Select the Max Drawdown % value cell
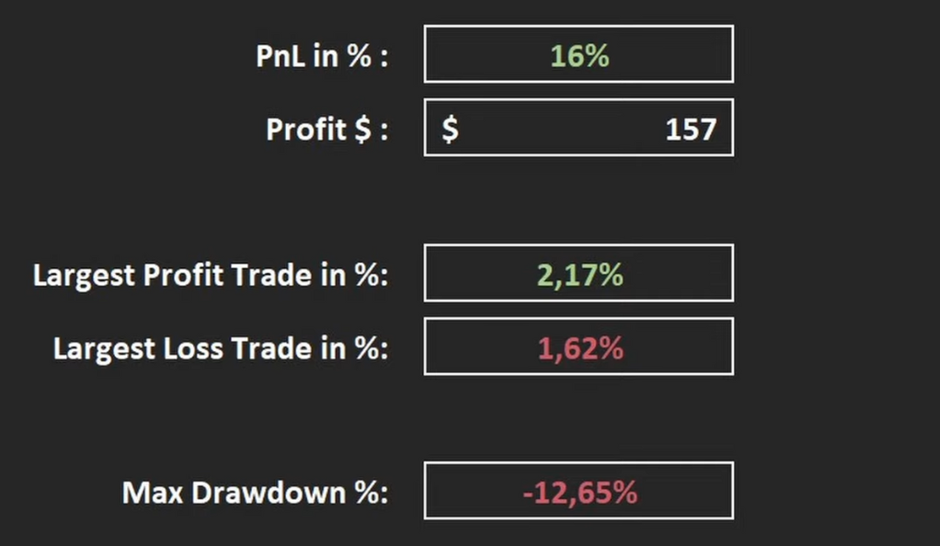Viewport: 940px width, 546px height. pyautogui.click(x=579, y=490)
